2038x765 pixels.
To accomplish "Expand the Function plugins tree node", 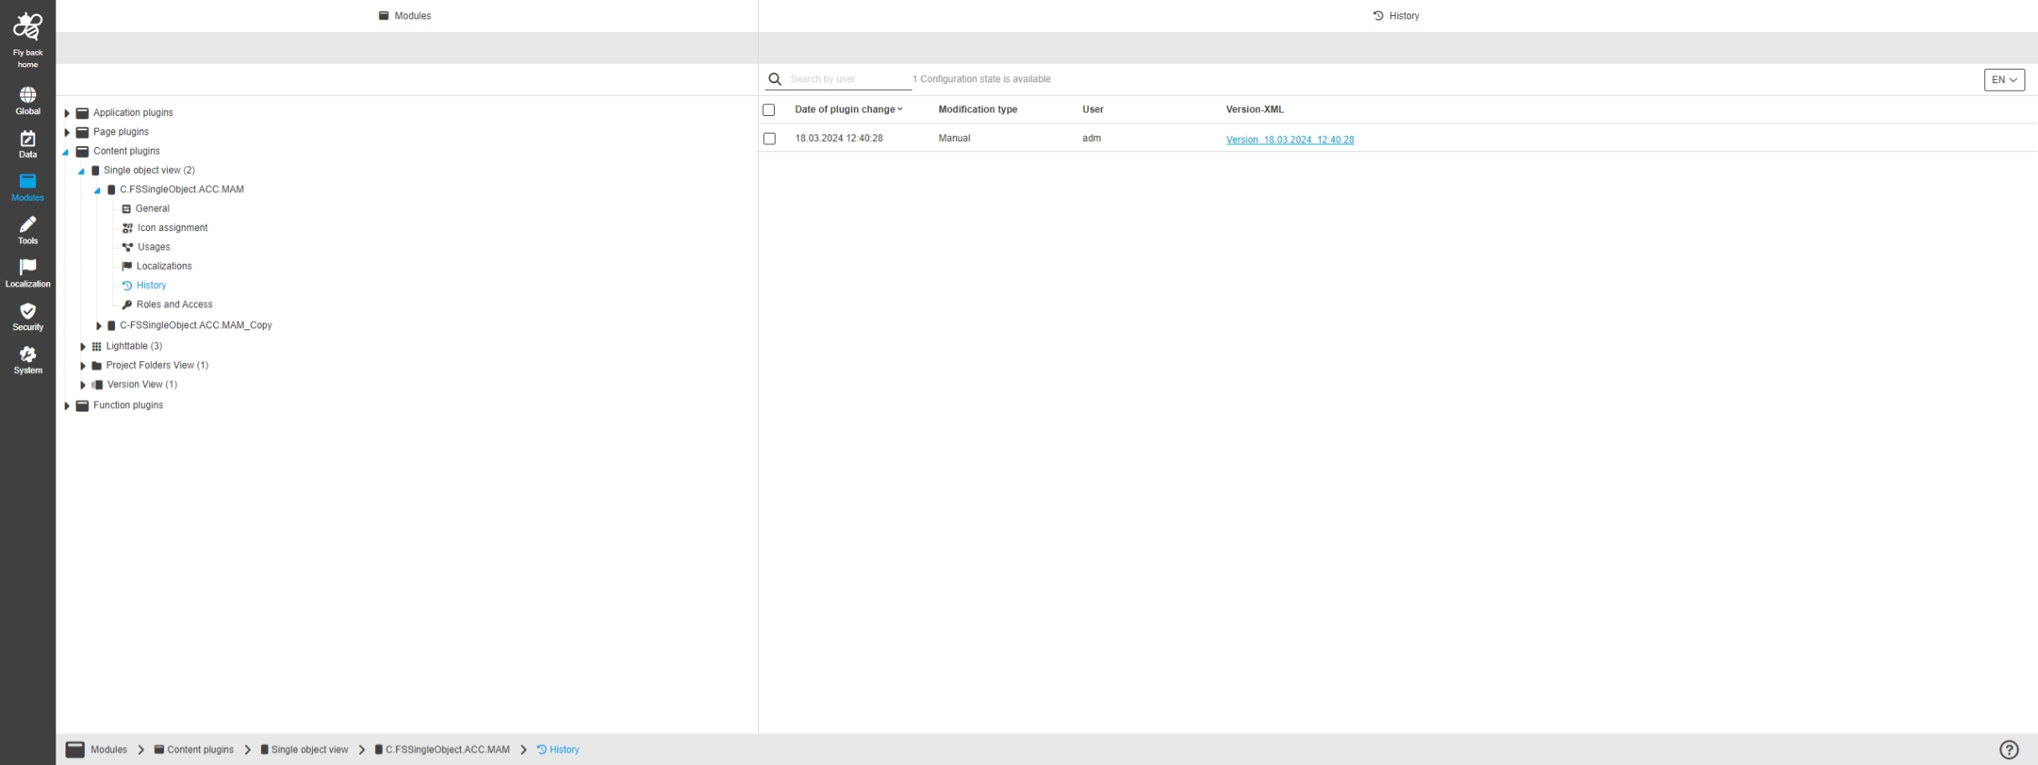I will [67, 406].
